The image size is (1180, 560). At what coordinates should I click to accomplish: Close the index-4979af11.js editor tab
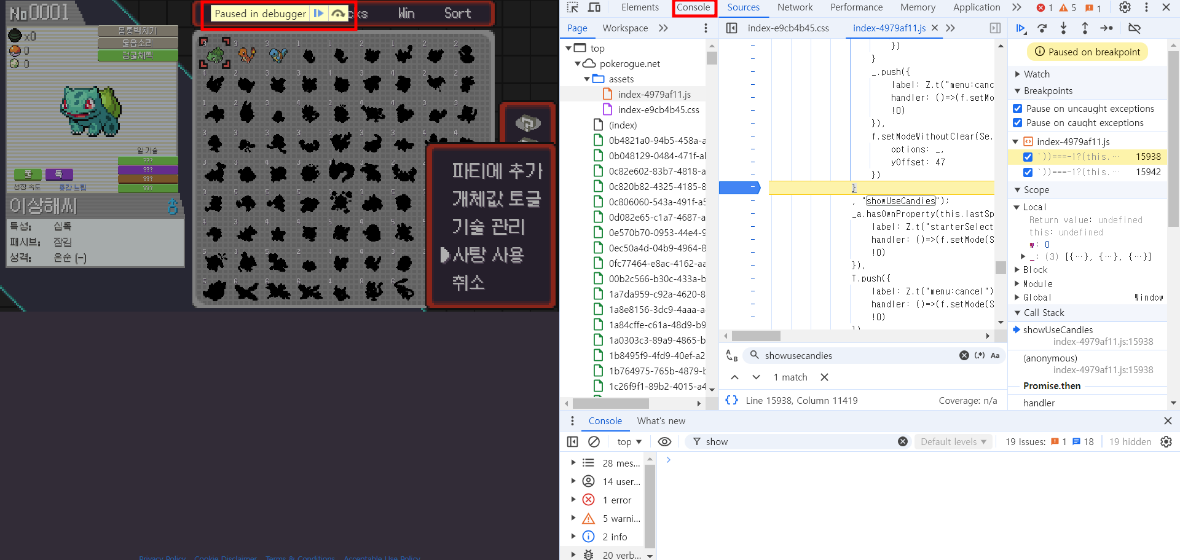pyautogui.click(x=935, y=28)
